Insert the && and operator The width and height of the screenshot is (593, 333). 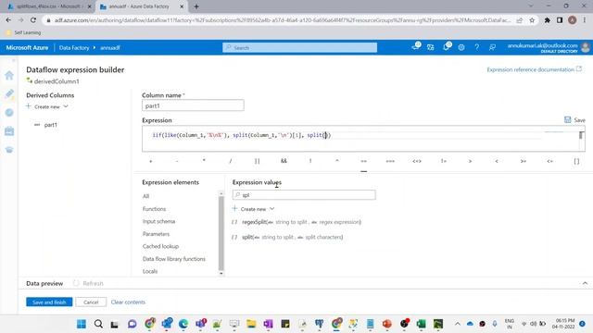pyautogui.click(x=284, y=161)
